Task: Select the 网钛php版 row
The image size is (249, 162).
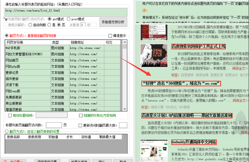Action: click(x=63, y=66)
